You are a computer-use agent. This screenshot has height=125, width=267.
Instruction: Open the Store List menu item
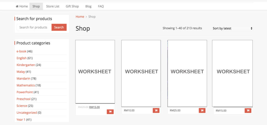(x=53, y=6)
